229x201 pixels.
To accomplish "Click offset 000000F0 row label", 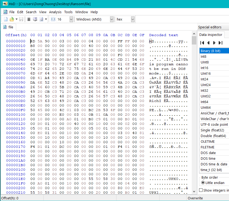I will [x=16, y=110].
